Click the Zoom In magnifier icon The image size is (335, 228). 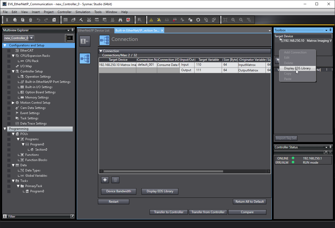point(233,20)
